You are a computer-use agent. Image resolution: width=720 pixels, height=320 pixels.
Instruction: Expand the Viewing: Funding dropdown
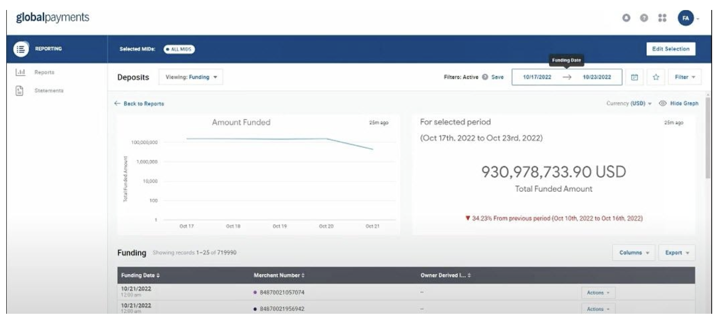pos(191,77)
